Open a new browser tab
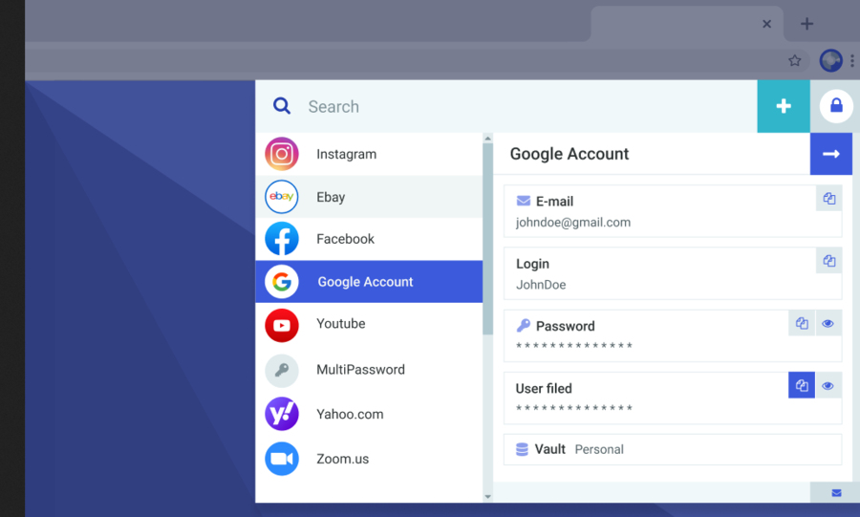Image resolution: width=860 pixels, height=517 pixels. (806, 24)
